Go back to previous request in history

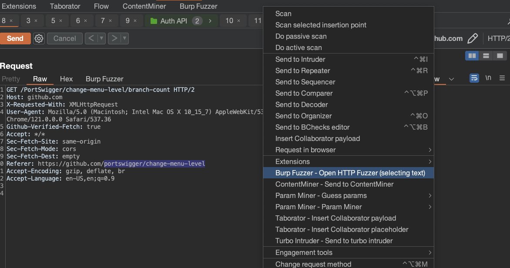(x=91, y=38)
